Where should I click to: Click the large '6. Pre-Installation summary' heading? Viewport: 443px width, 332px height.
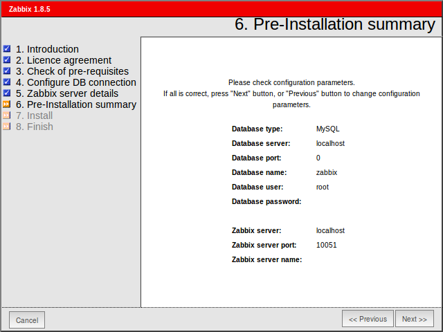(335, 24)
